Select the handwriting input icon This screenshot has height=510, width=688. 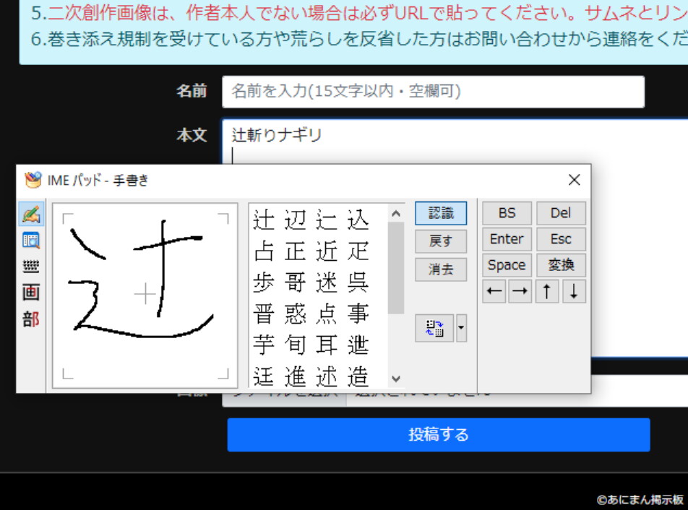[x=31, y=214]
